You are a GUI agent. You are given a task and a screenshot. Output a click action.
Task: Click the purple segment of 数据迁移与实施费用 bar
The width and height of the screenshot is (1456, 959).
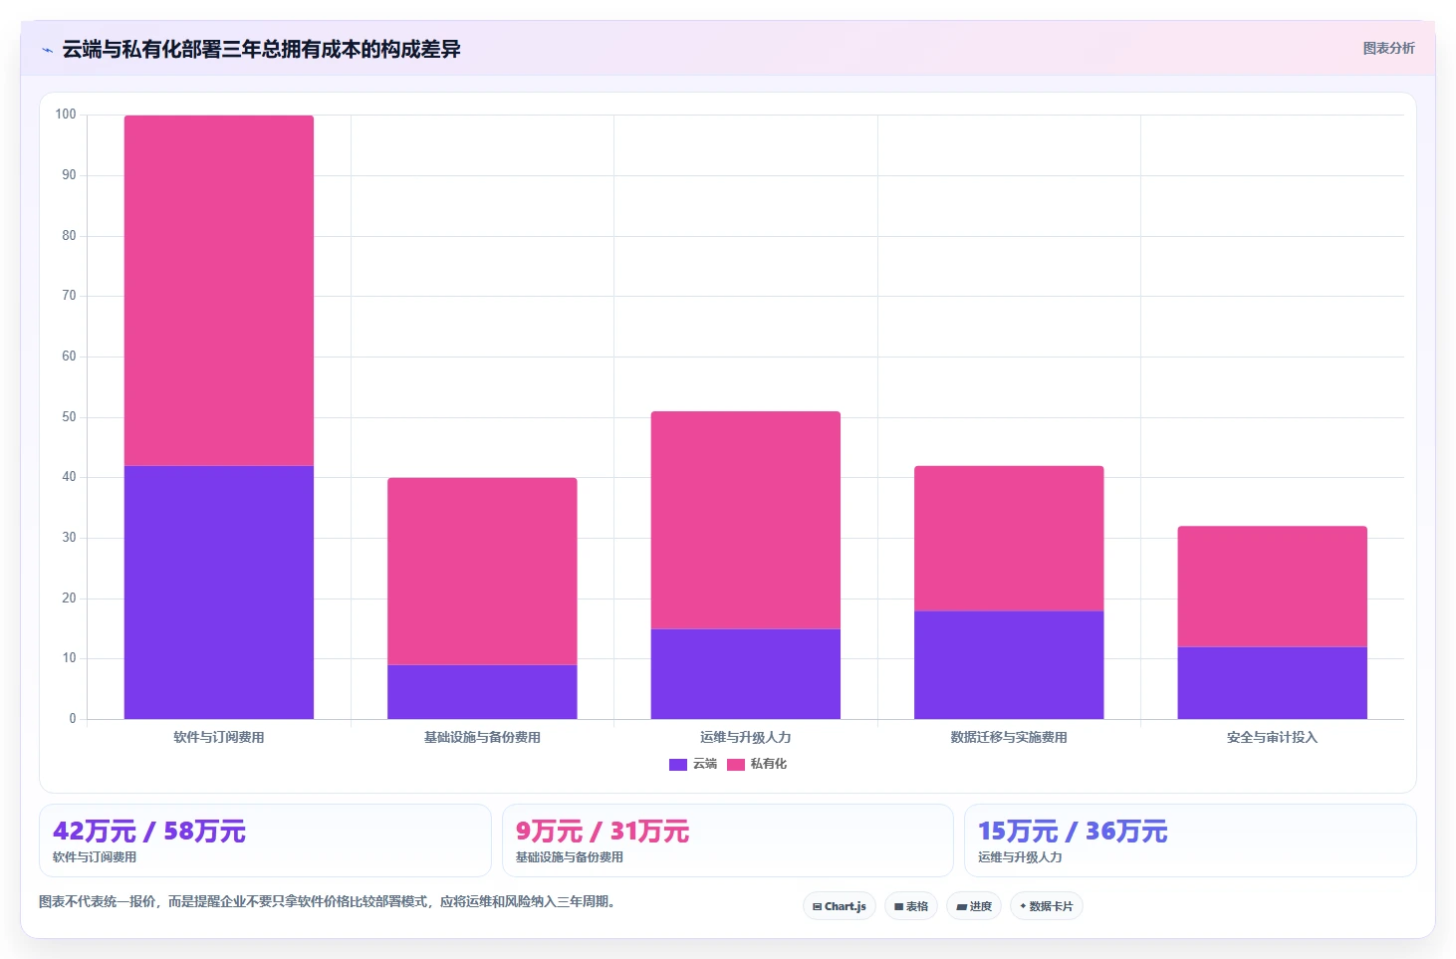[x=1009, y=665]
